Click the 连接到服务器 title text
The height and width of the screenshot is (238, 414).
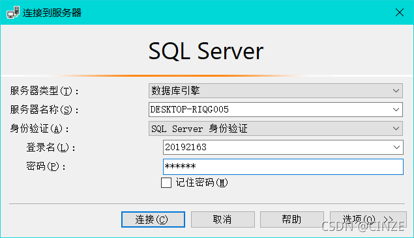click(x=52, y=12)
